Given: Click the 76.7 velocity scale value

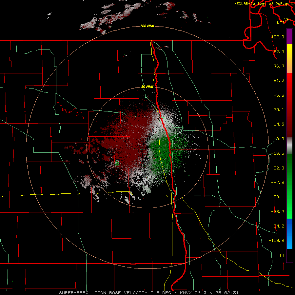Looking at the screenshot, I should pos(279,66).
